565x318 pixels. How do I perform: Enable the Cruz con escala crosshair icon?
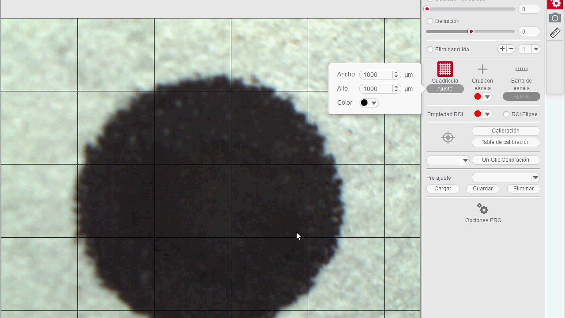point(482,69)
